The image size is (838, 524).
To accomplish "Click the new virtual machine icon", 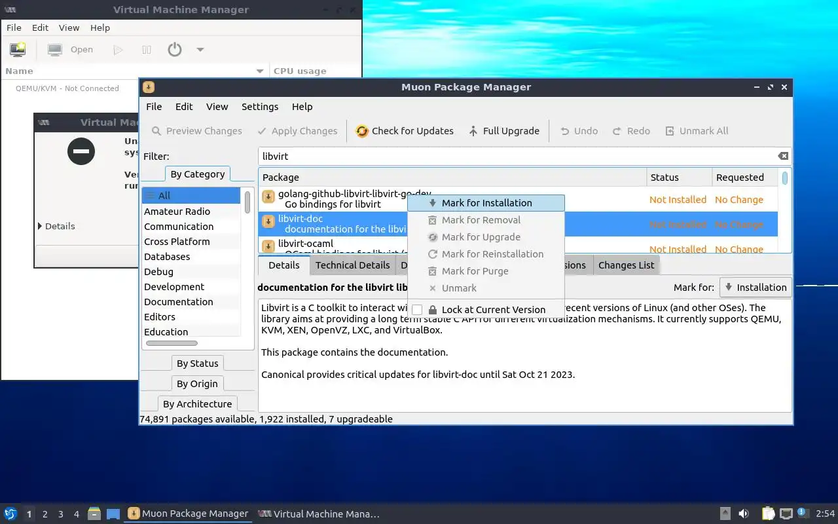I will tap(18, 50).
